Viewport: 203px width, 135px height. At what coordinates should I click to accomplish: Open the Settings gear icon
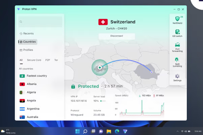[177, 76]
